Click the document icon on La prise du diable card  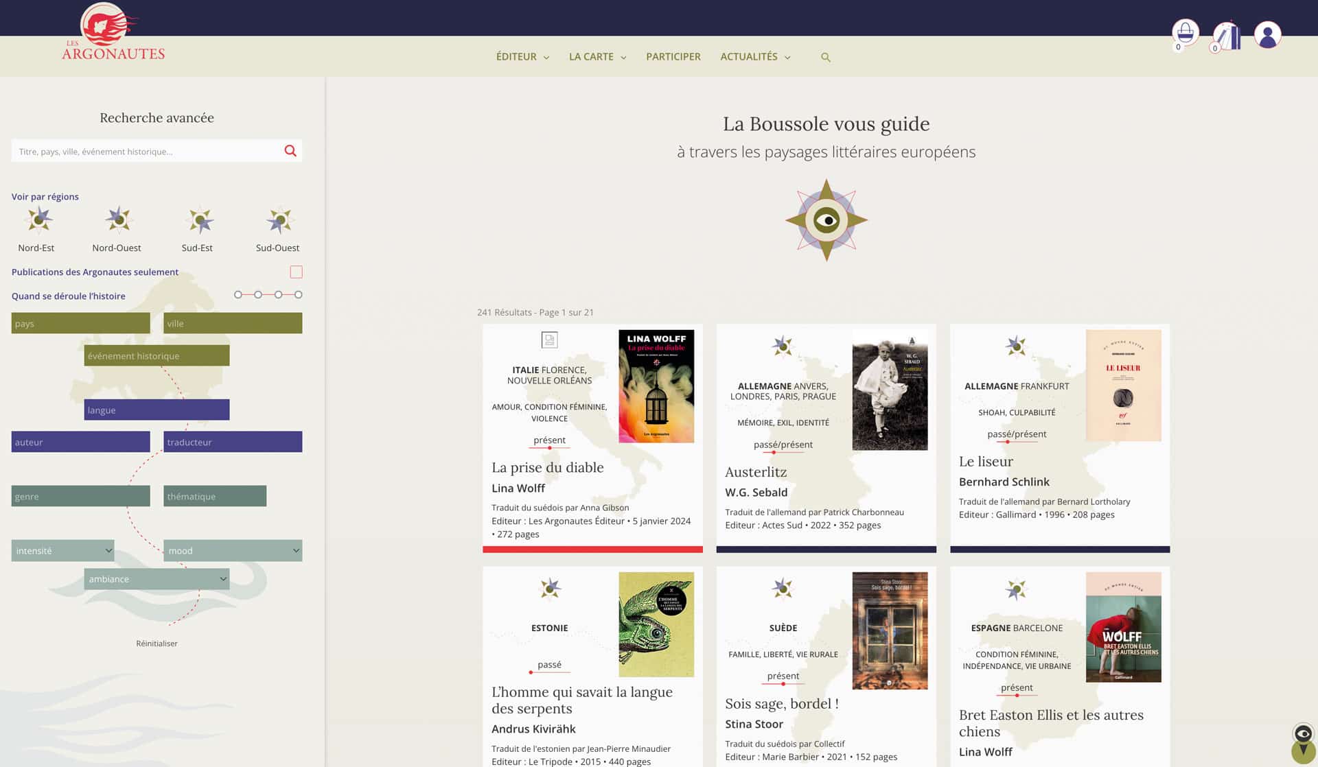(x=549, y=340)
